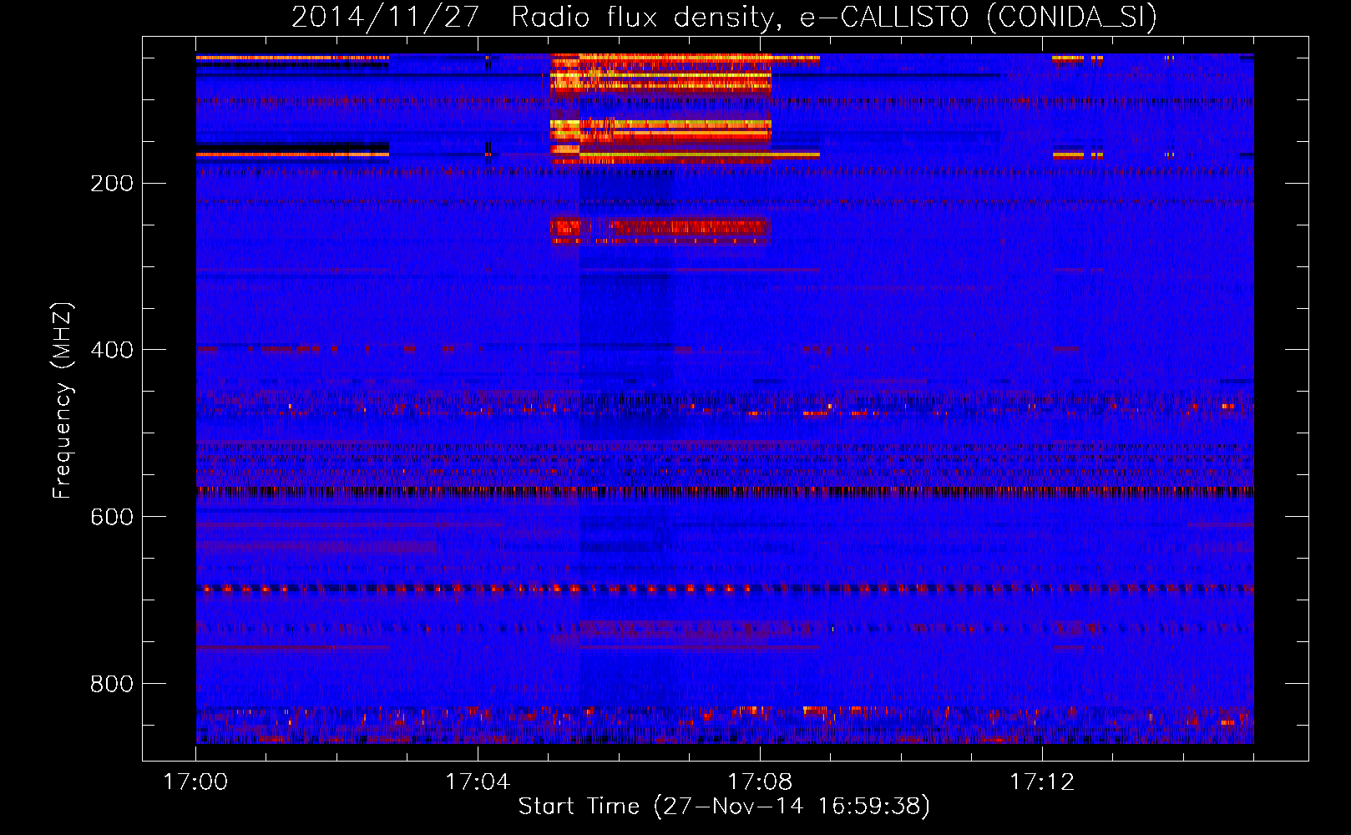This screenshot has width=1351, height=835.
Task: Click the Frequency (MHZ) axis title
Action: pyautogui.click(x=63, y=400)
